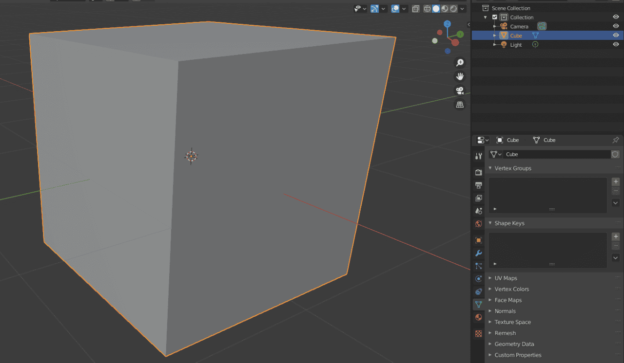The width and height of the screenshot is (624, 363).
Task: Switch to the Object Properties tab
Action: tap(478, 240)
